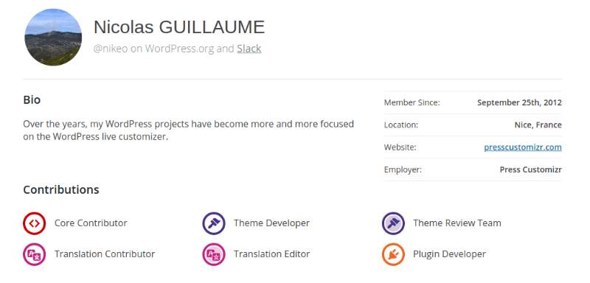The height and width of the screenshot is (283, 590).
Task: Click the Press Customizr employer value
Action: click(530, 170)
